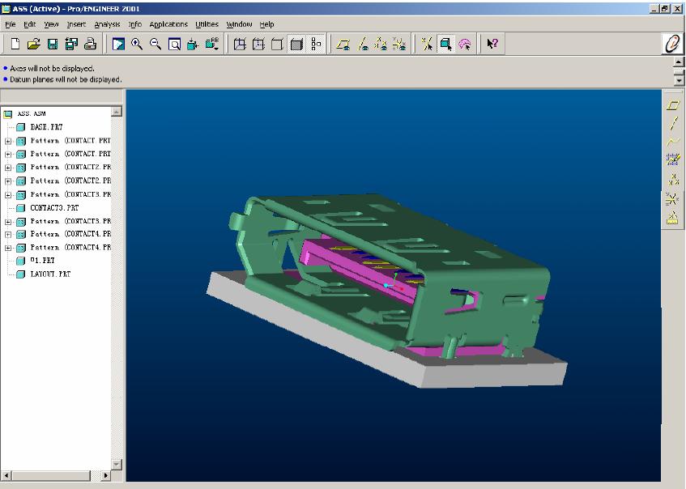
Task: Create a new file from toolbar
Action: click(15, 45)
